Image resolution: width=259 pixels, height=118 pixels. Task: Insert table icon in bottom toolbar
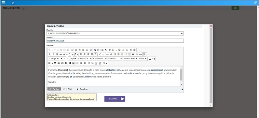pyautogui.click(x=49, y=63)
